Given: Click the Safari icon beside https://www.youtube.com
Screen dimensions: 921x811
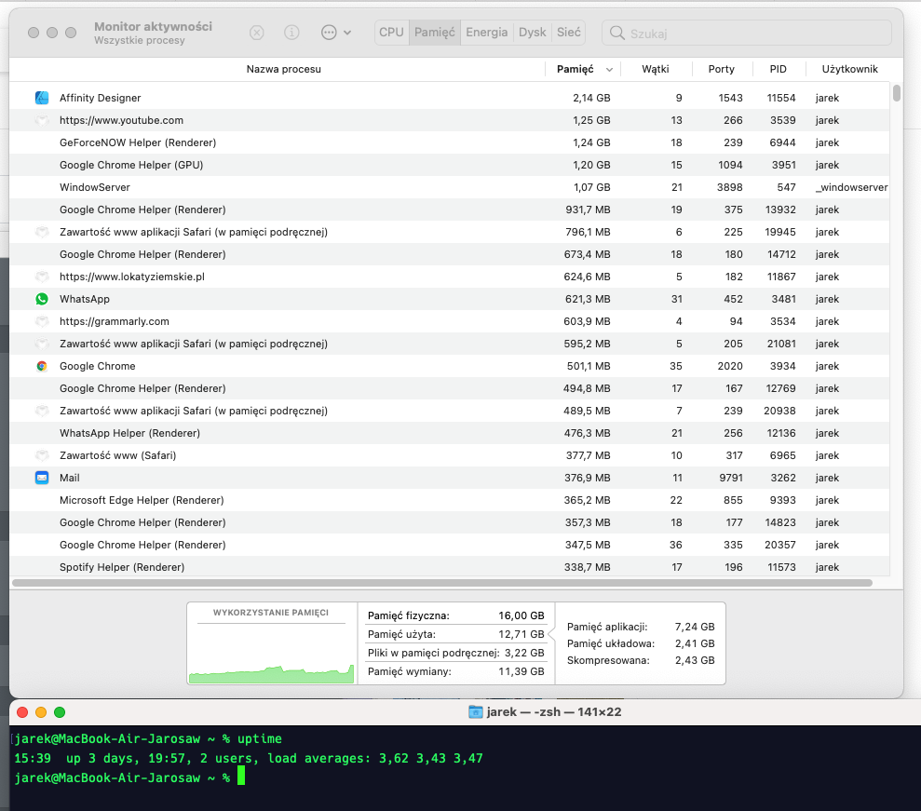Looking at the screenshot, I should 42,120.
